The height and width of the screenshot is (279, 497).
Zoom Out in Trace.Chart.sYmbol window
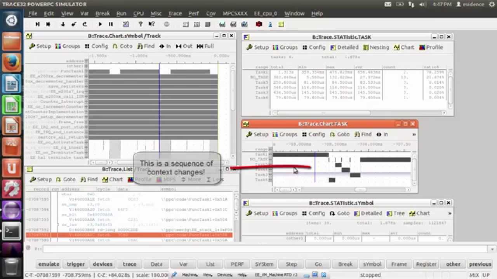coord(184,46)
